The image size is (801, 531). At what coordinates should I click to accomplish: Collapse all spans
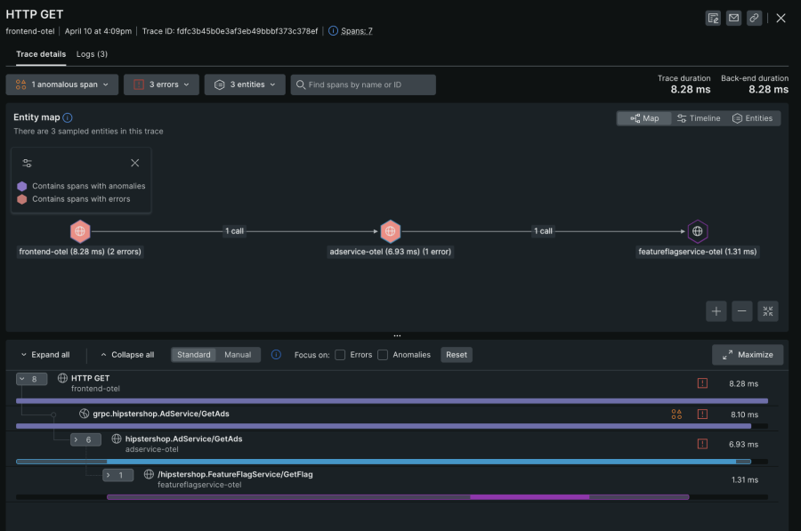tap(127, 355)
